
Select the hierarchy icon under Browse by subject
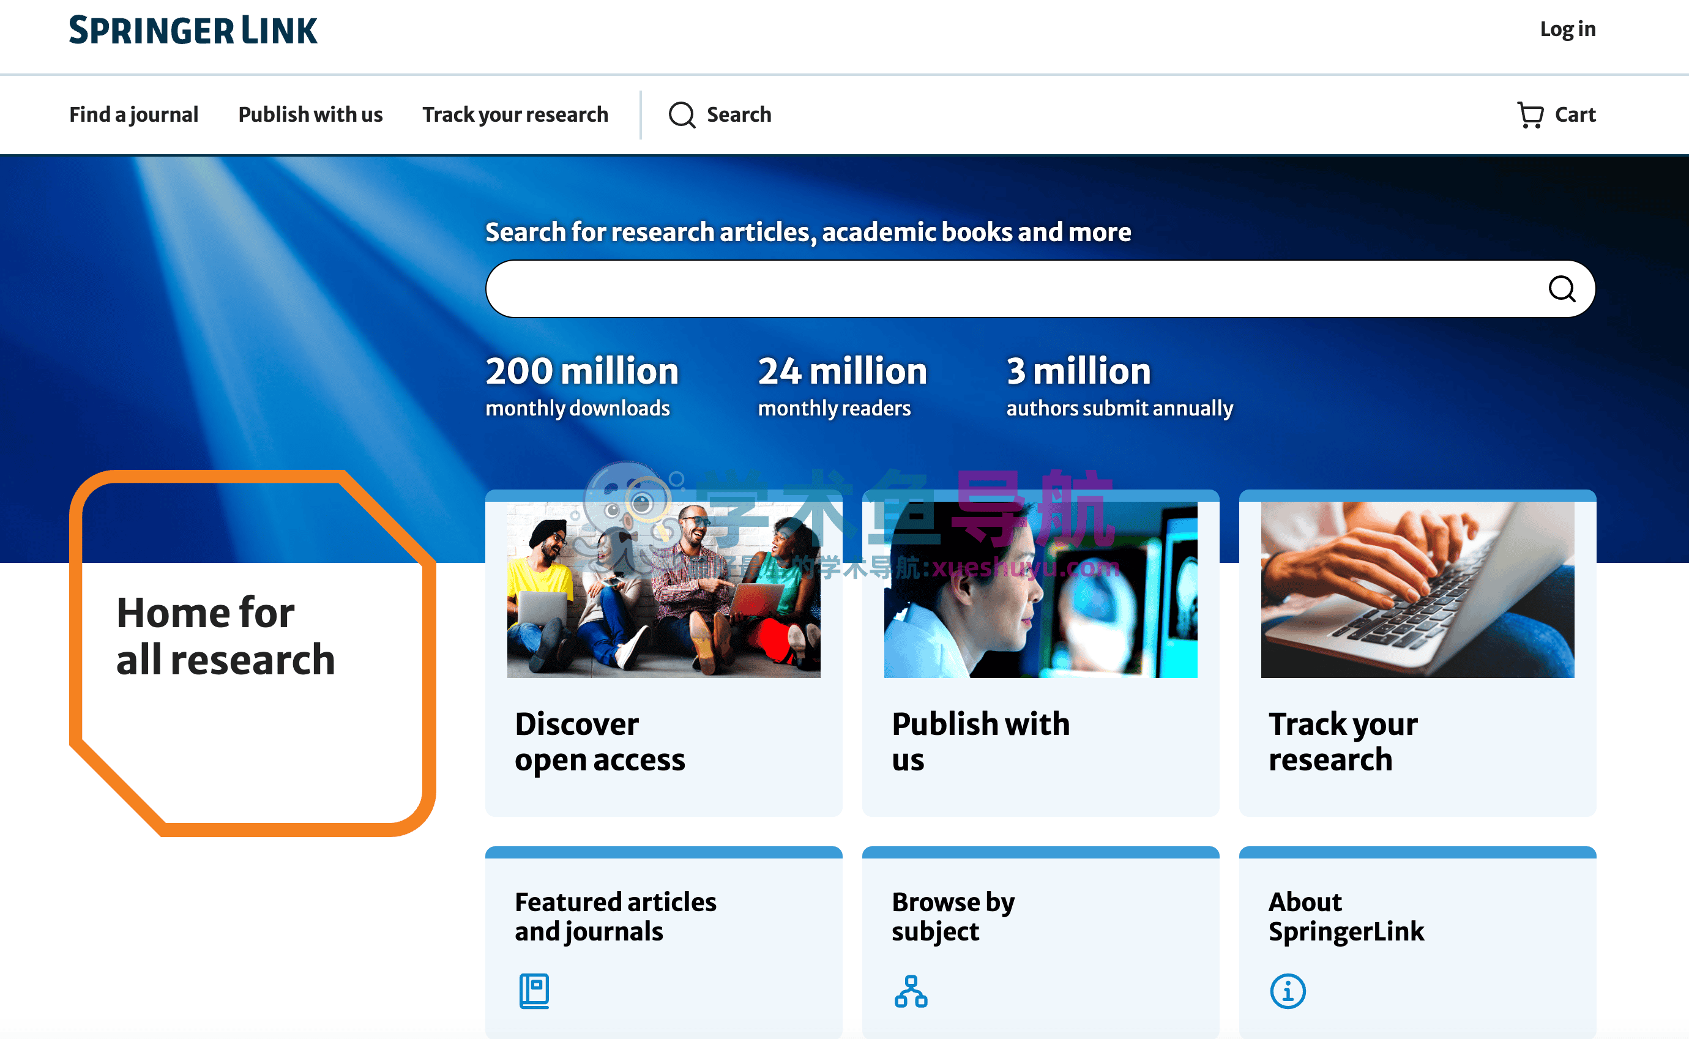(910, 991)
